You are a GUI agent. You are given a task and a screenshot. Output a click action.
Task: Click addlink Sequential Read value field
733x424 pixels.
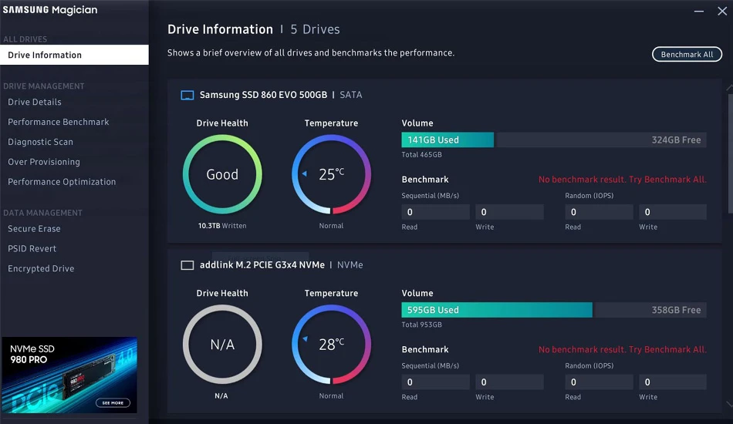[435, 382]
